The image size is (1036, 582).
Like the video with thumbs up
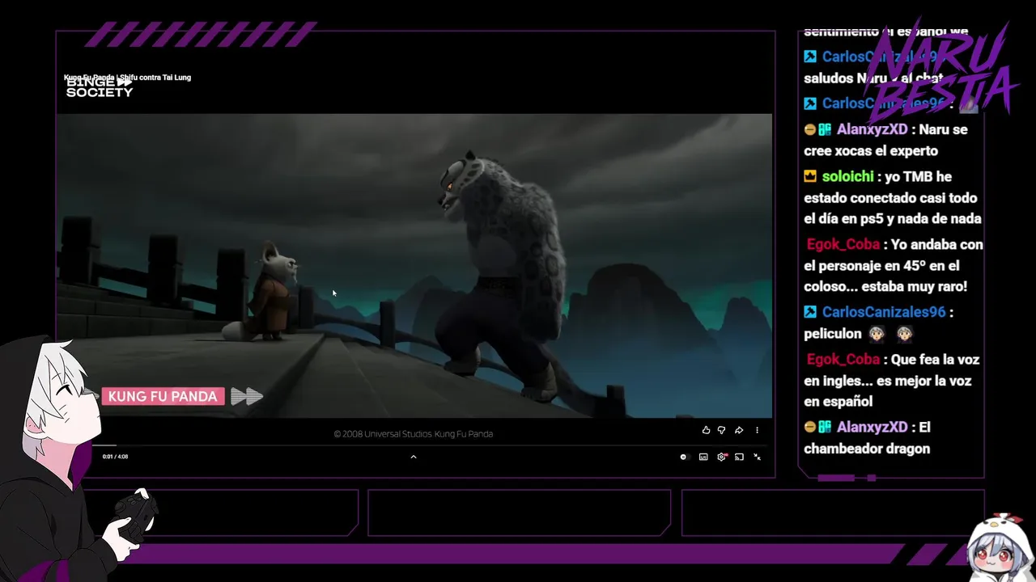pyautogui.click(x=706, y=430)
